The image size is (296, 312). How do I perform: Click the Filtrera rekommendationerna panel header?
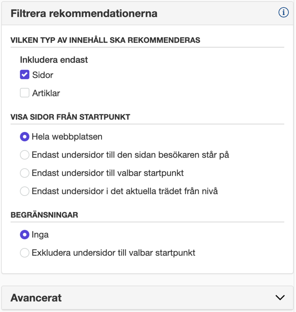(x=147, y=13)
